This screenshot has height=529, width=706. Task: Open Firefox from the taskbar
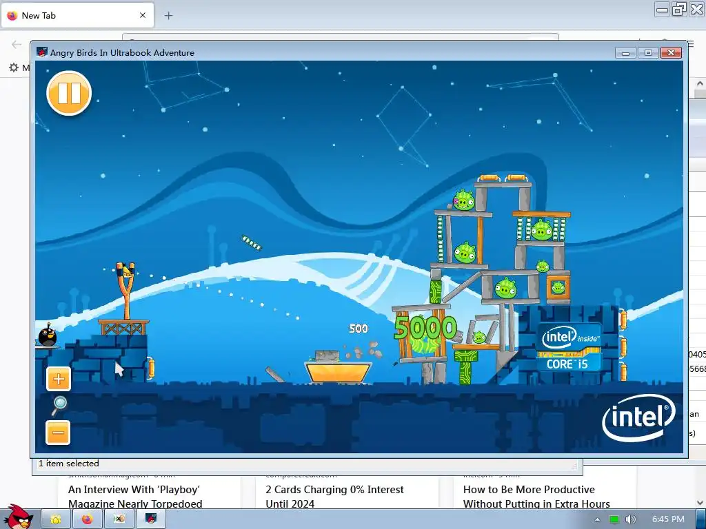87,519
